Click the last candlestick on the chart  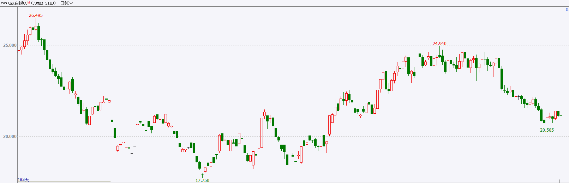(x=561, y=116)
